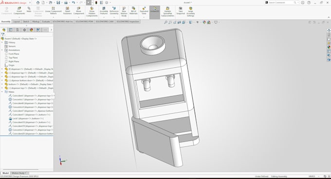
Task: Switch to the Markup tab
Action: (x=36, y=21)
